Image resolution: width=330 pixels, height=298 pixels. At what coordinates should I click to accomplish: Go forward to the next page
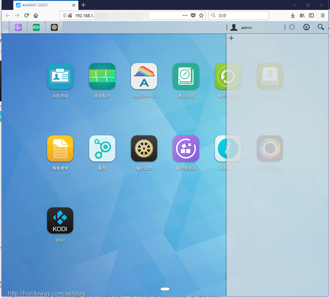[17, 16]
